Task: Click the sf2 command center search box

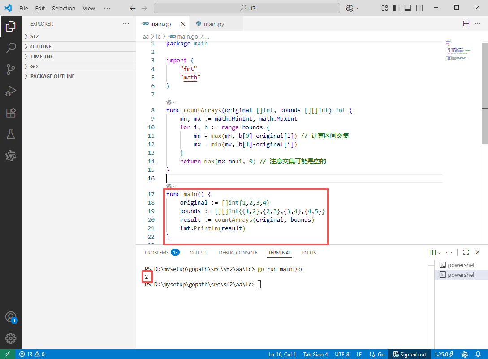Action: (x=247, y=8)
